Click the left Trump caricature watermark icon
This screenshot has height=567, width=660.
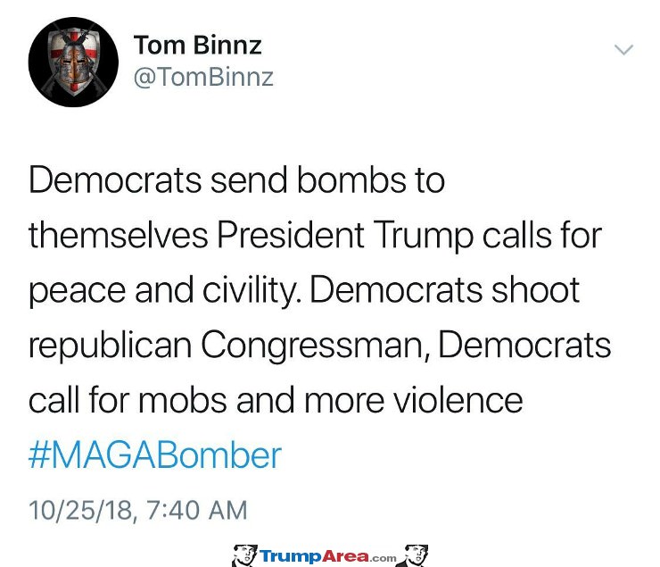(244, 555)
